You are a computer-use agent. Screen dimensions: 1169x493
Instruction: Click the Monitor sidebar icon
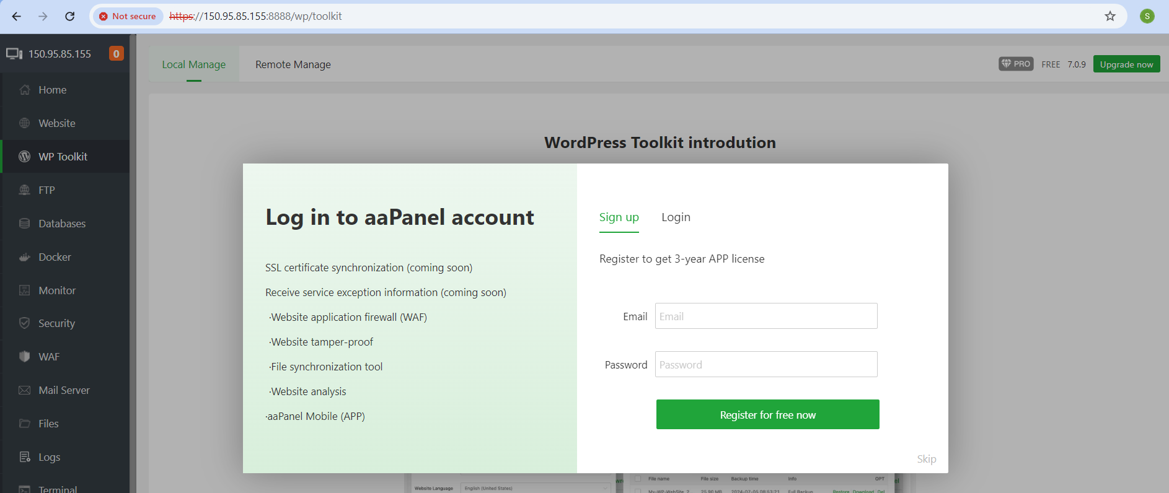click(25, 290)
